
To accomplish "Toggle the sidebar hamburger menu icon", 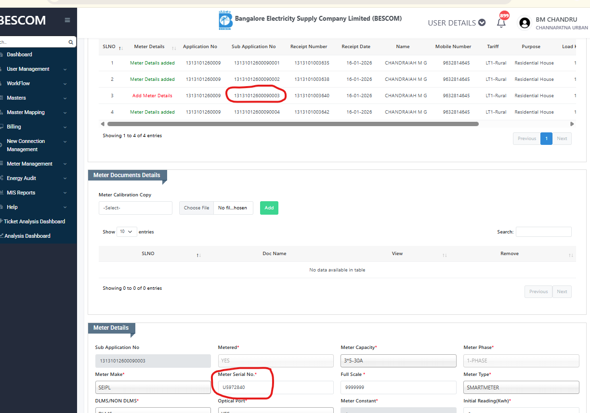I will 67,20.
